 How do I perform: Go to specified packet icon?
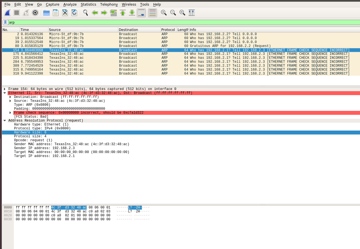click(x=113, y=13)
